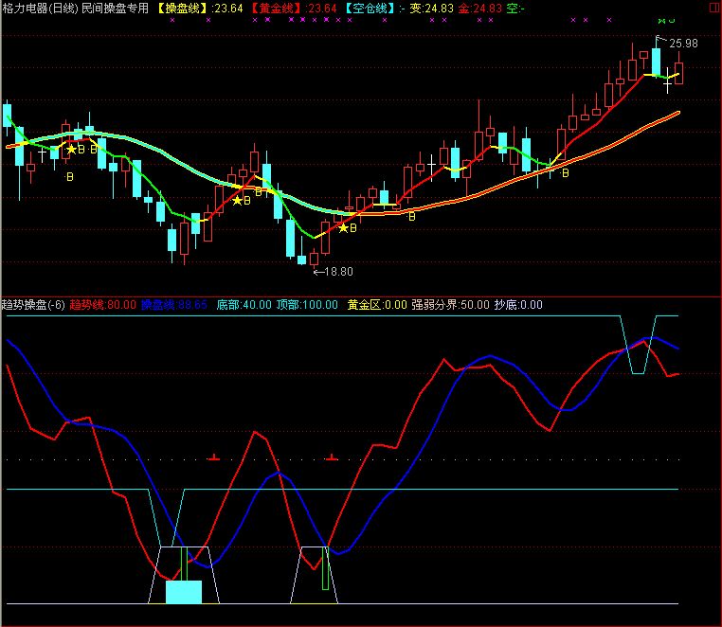Image resolution: width=722 pixels, height=627 pixels.
Task: Click the 顶部:100.00 indicator value
Action: (x=307, y=305)
